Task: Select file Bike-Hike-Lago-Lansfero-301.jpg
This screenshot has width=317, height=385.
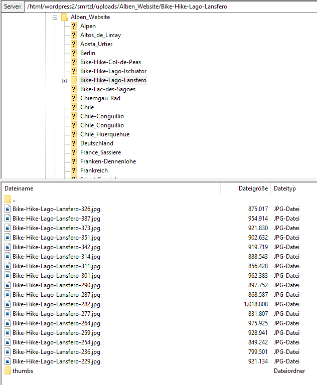Action: 56,276
